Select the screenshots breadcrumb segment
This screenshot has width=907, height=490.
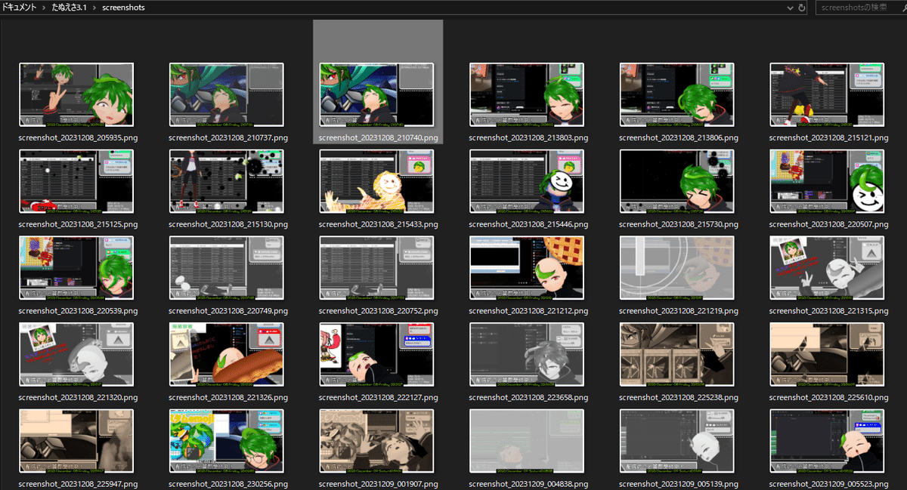pyautogui.click(x=123, y=8)
